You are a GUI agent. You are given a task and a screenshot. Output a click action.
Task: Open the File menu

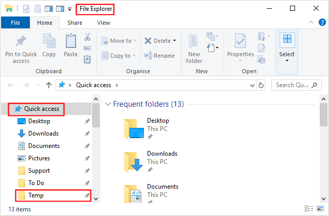tap(15, 23)
